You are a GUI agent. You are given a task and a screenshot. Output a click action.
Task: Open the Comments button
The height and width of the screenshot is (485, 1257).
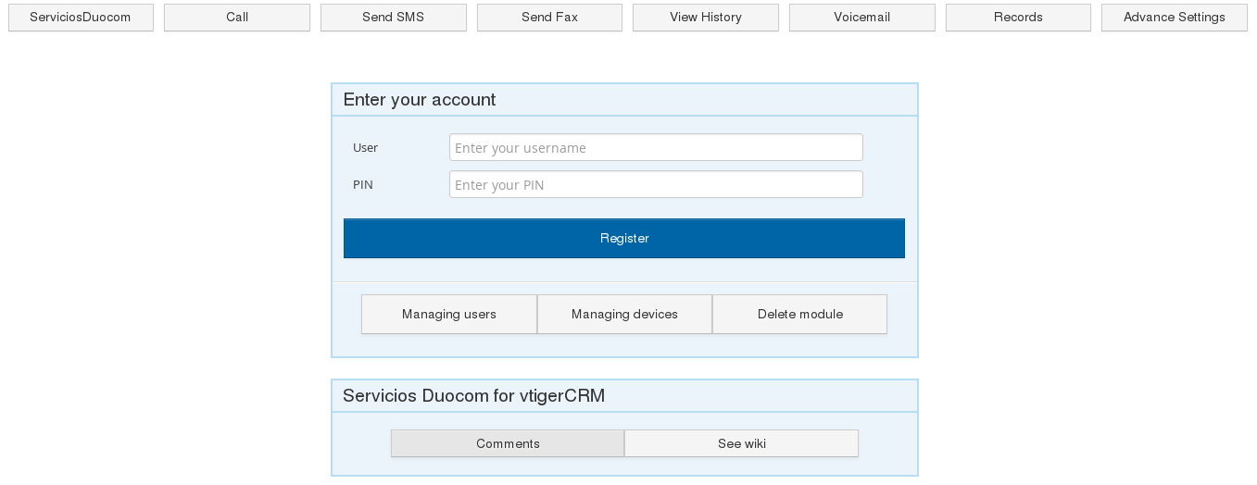click(x=508, y=444)
